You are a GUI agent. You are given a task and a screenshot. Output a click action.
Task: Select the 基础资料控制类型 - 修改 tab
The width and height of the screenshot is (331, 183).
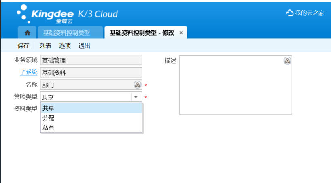(x=142, y=33)
